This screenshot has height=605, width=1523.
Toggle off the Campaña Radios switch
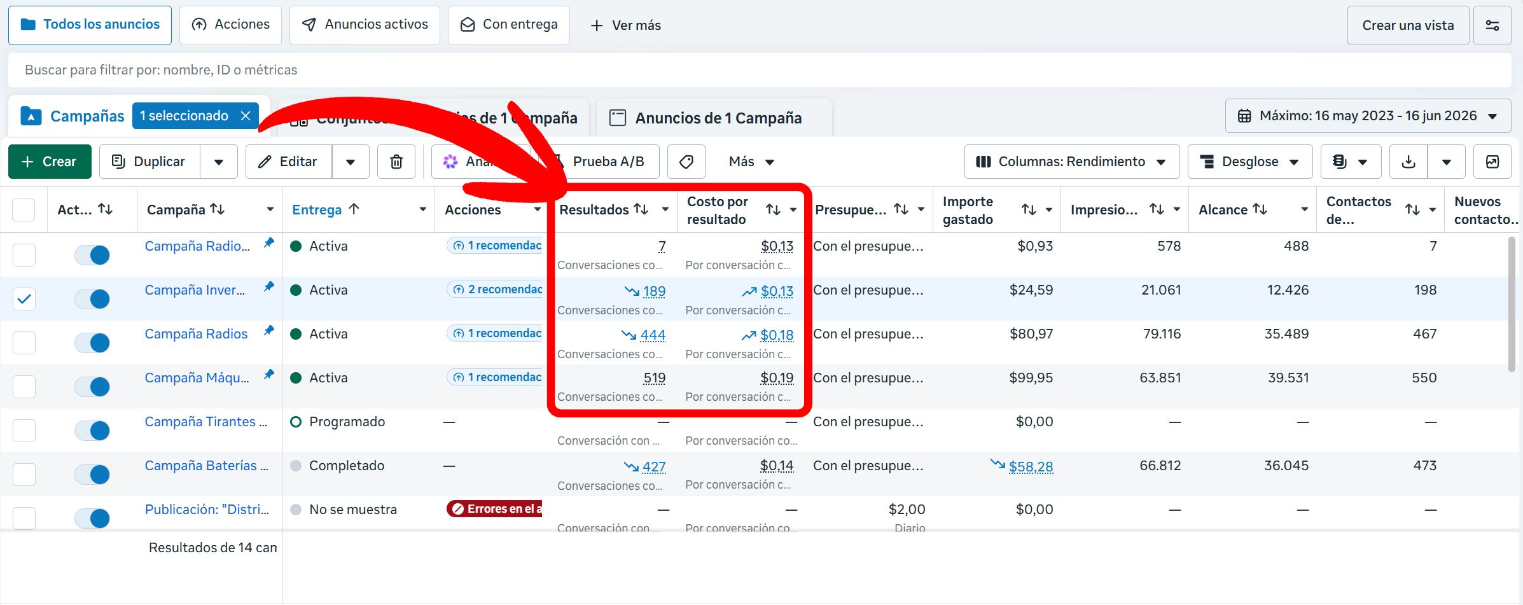(92, 343)
